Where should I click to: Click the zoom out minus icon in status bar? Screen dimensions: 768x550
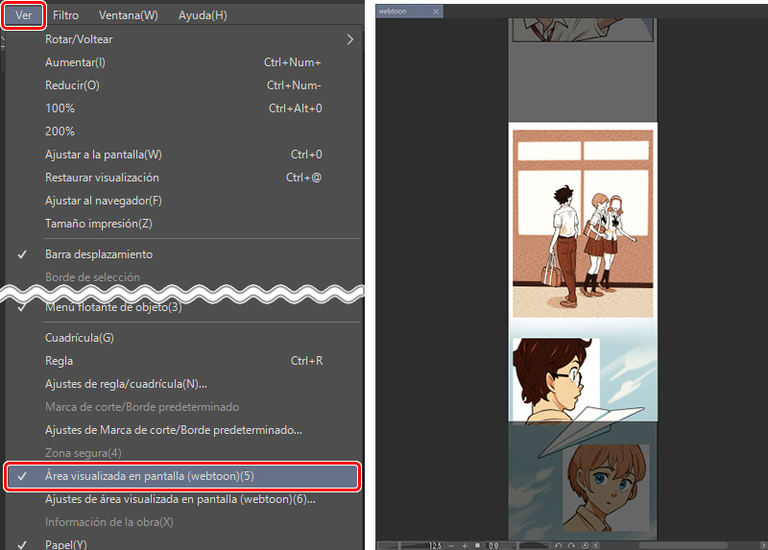click(x=450, y=544)
